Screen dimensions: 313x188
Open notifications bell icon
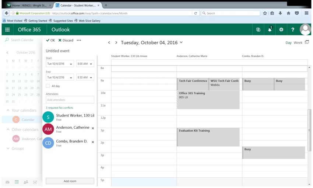coord(270,29)
